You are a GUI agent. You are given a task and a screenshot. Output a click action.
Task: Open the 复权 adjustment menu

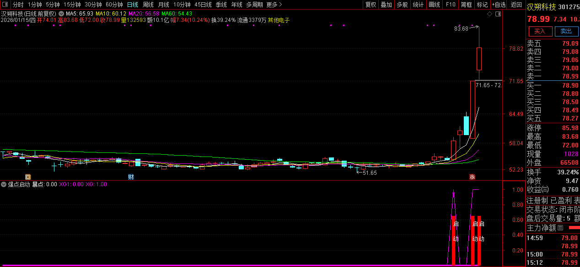point(371,5)
